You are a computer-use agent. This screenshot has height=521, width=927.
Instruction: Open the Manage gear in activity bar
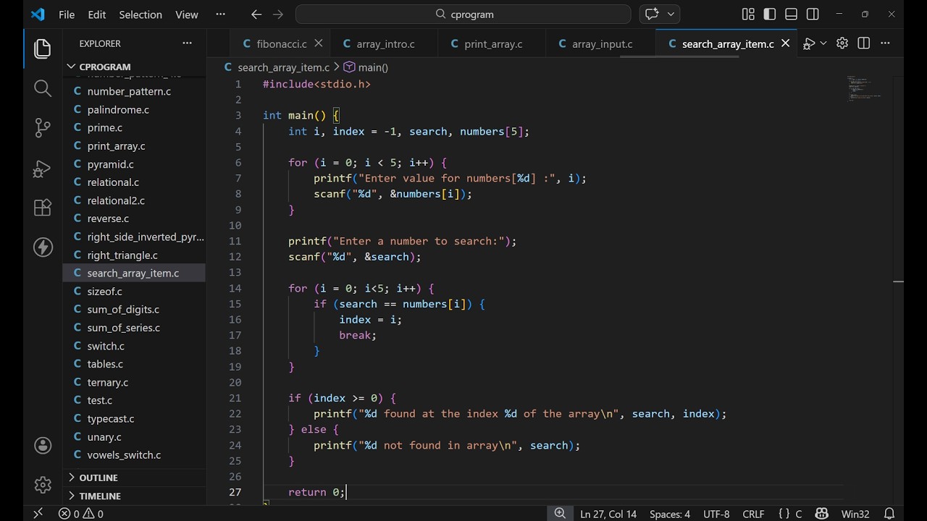pos(43,484)
